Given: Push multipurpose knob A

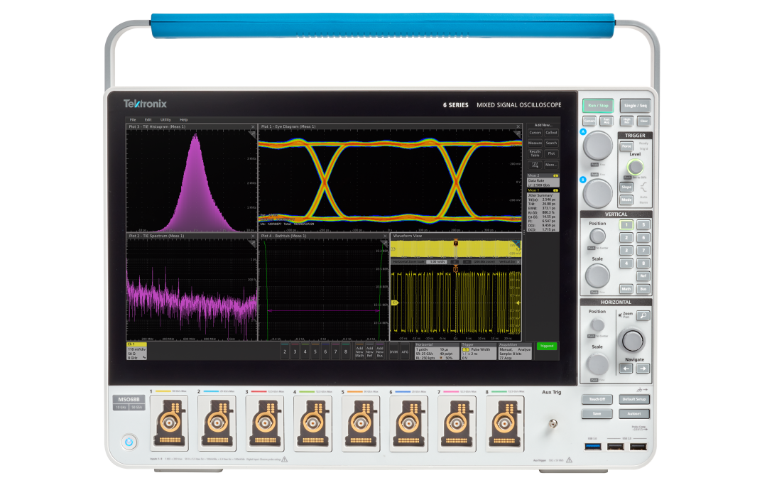Looking at the screenshot, I should pyautogui.click(x=598, y=146).
